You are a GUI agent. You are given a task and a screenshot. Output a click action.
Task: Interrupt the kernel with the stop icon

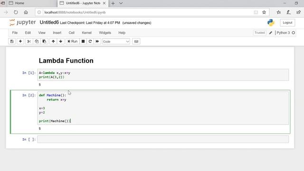point(83,41)
